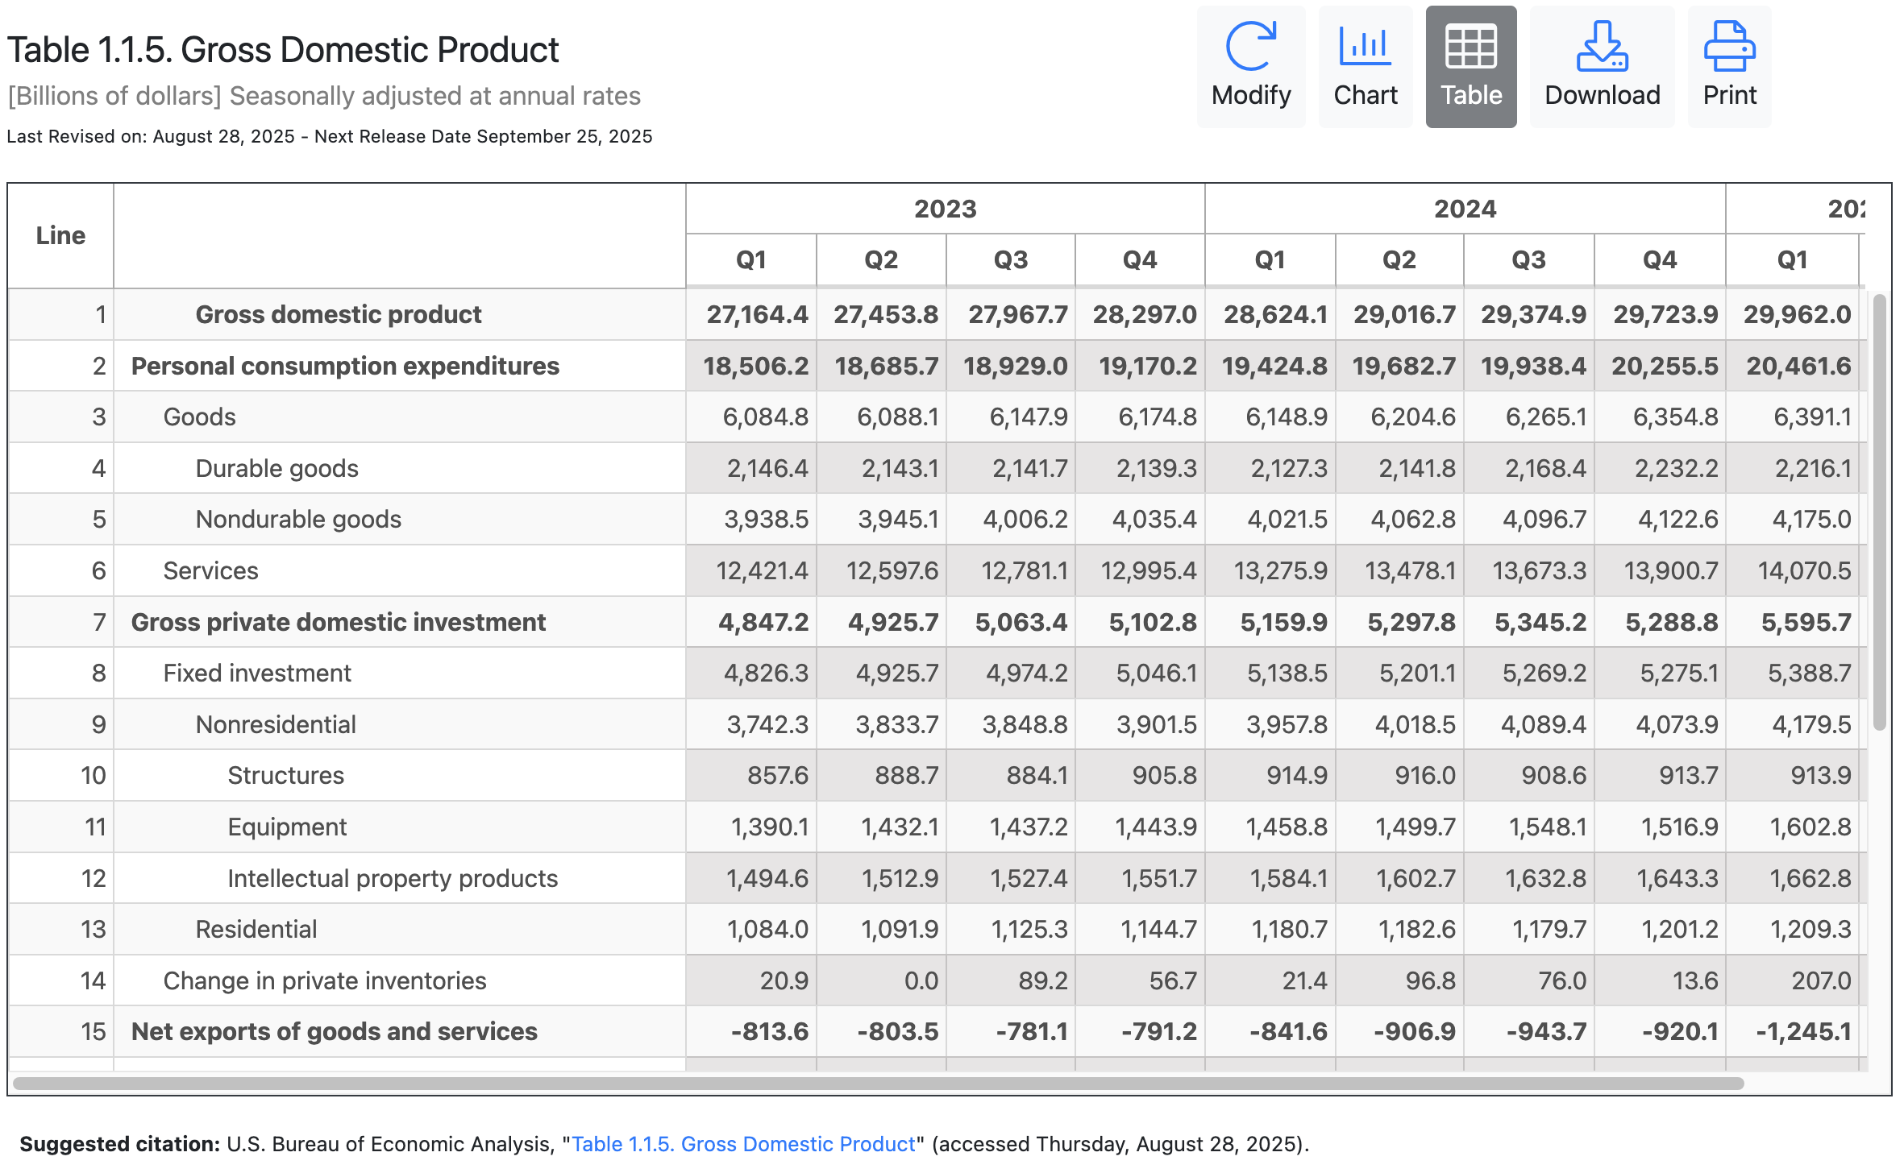The width and height of the screenshot is (1904, 1173).
Task: Select Personal consumption expenditures row label
Action: (x=345, y=366)
